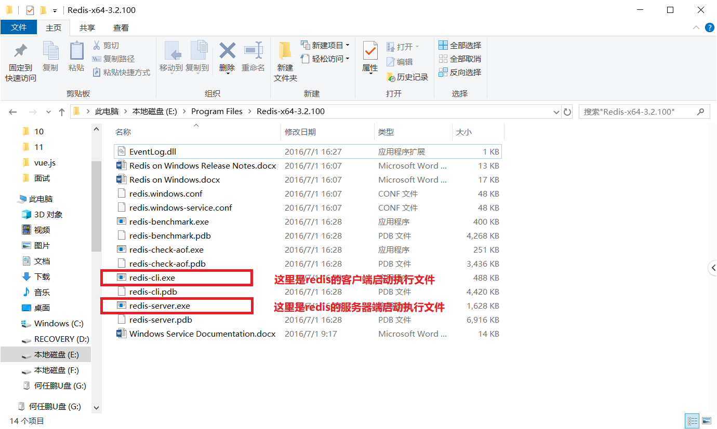Select RECOVERY (D:) drive in sidebar
The image size is (717, 429).
(61, 339)
